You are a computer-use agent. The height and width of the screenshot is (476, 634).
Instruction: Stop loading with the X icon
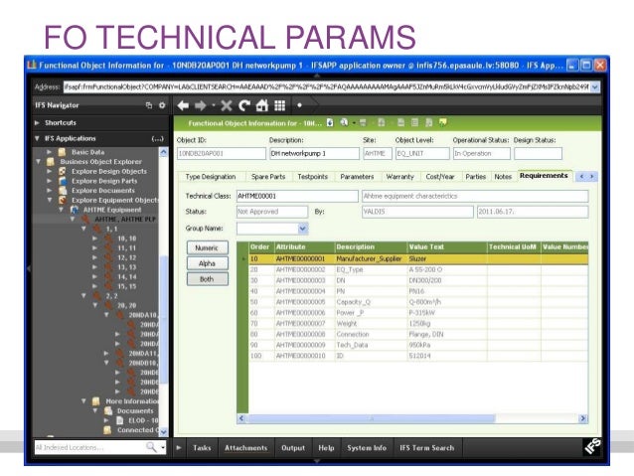[x=227, y=106]
